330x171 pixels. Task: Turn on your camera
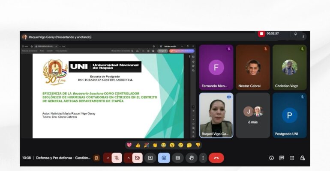click(137, 158)
